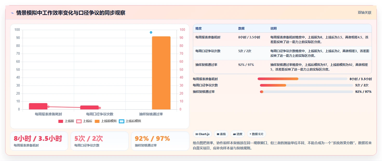Click table cell 92% / 97%
The width and height of the screenshot is (382, 161).
(x=246, y=65)
